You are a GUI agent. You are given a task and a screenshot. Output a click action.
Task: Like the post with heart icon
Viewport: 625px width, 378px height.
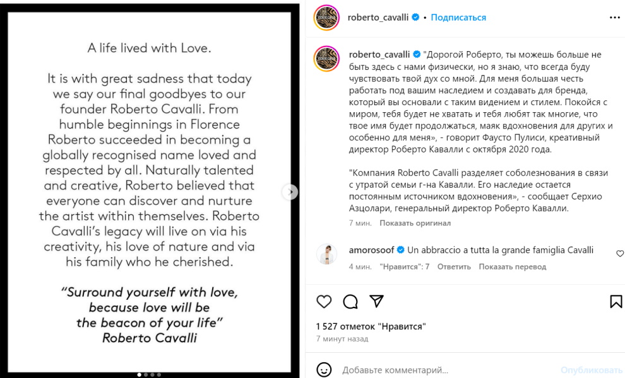click(324, 302)
